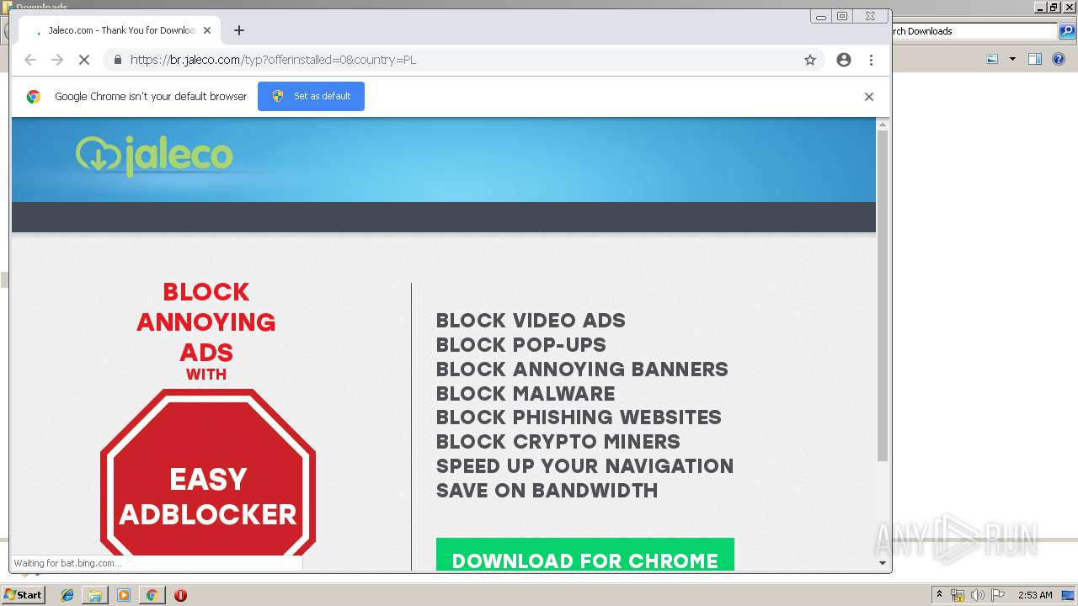Click the taskbar clock 2:53 AM

tap(1035, 595)
